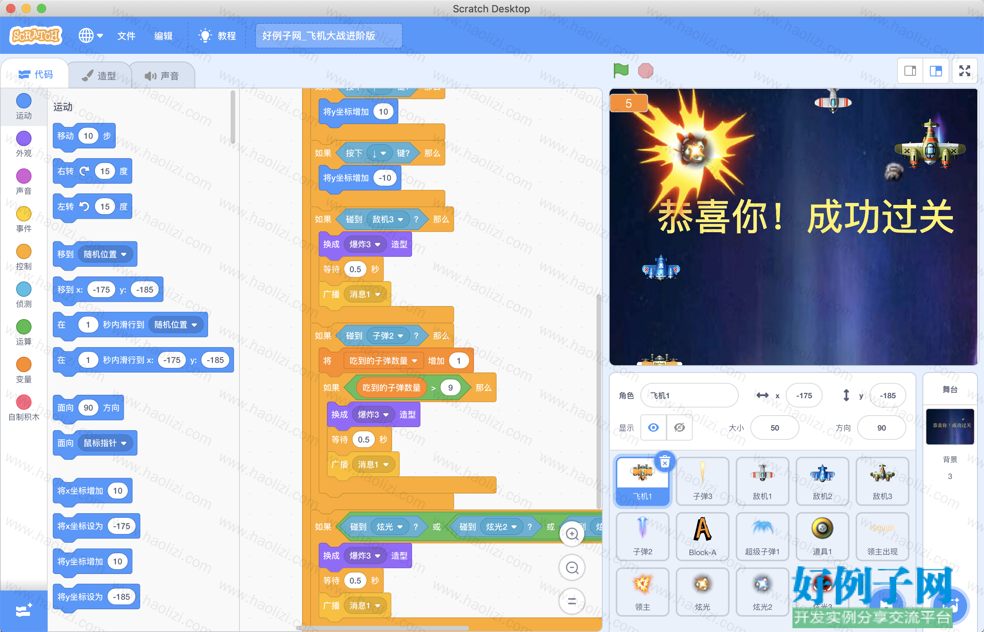Open the 消息1 dropdown in last 广播 block
Viewport: 984px width, 632px height.
[364, 606]
